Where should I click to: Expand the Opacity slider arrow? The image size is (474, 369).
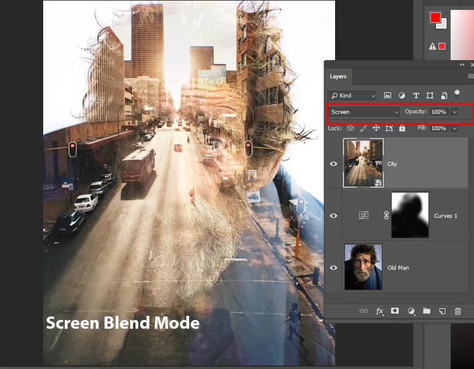[455, 112]
